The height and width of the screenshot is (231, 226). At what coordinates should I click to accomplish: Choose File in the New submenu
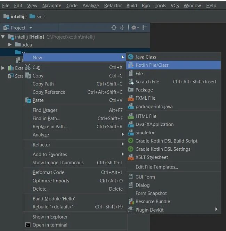(x=173, y=74)
